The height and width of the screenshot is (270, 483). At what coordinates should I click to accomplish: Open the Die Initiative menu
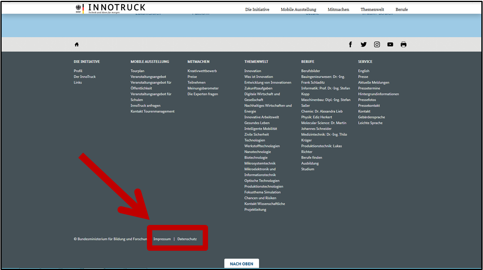[257, 9]
